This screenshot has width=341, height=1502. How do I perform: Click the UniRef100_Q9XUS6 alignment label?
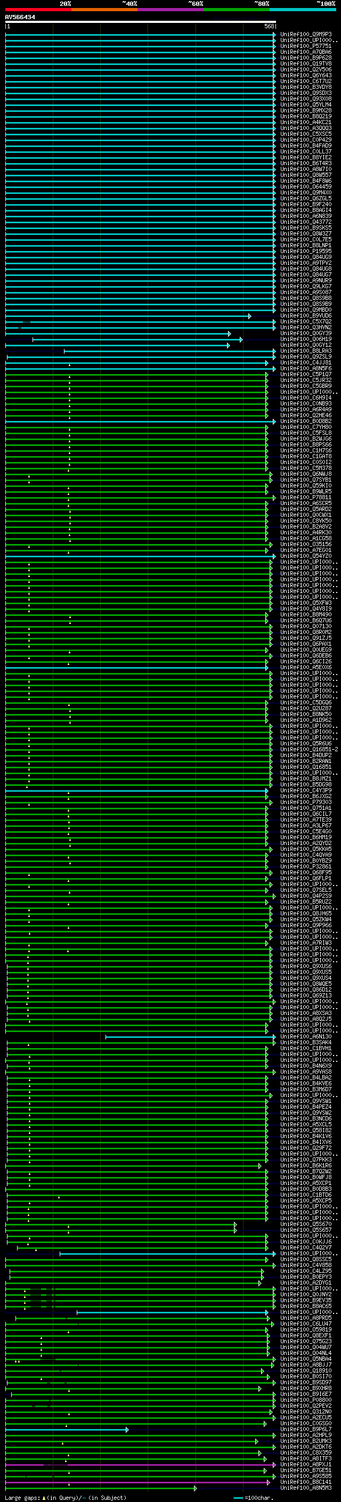pyautogui.click(x=306, y=967)
